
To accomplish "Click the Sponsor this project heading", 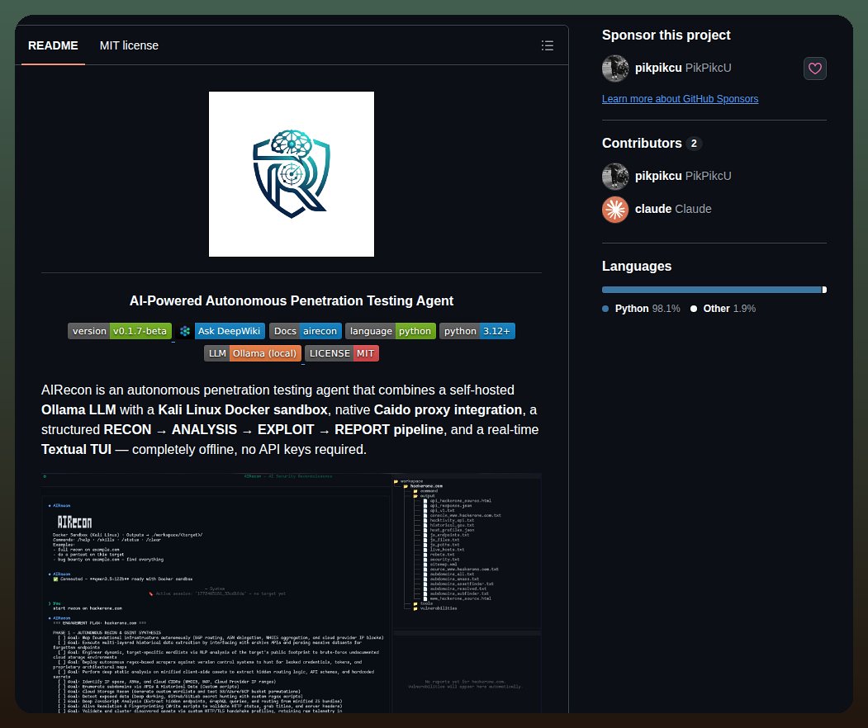I will click(x=666, y=35).
